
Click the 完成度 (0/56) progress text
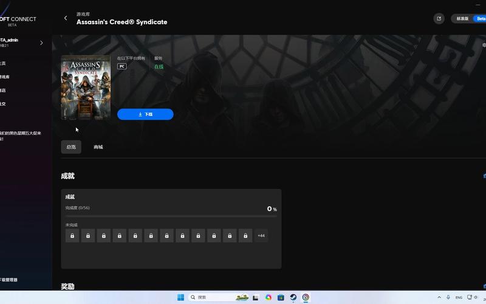[x=78, y=208]
